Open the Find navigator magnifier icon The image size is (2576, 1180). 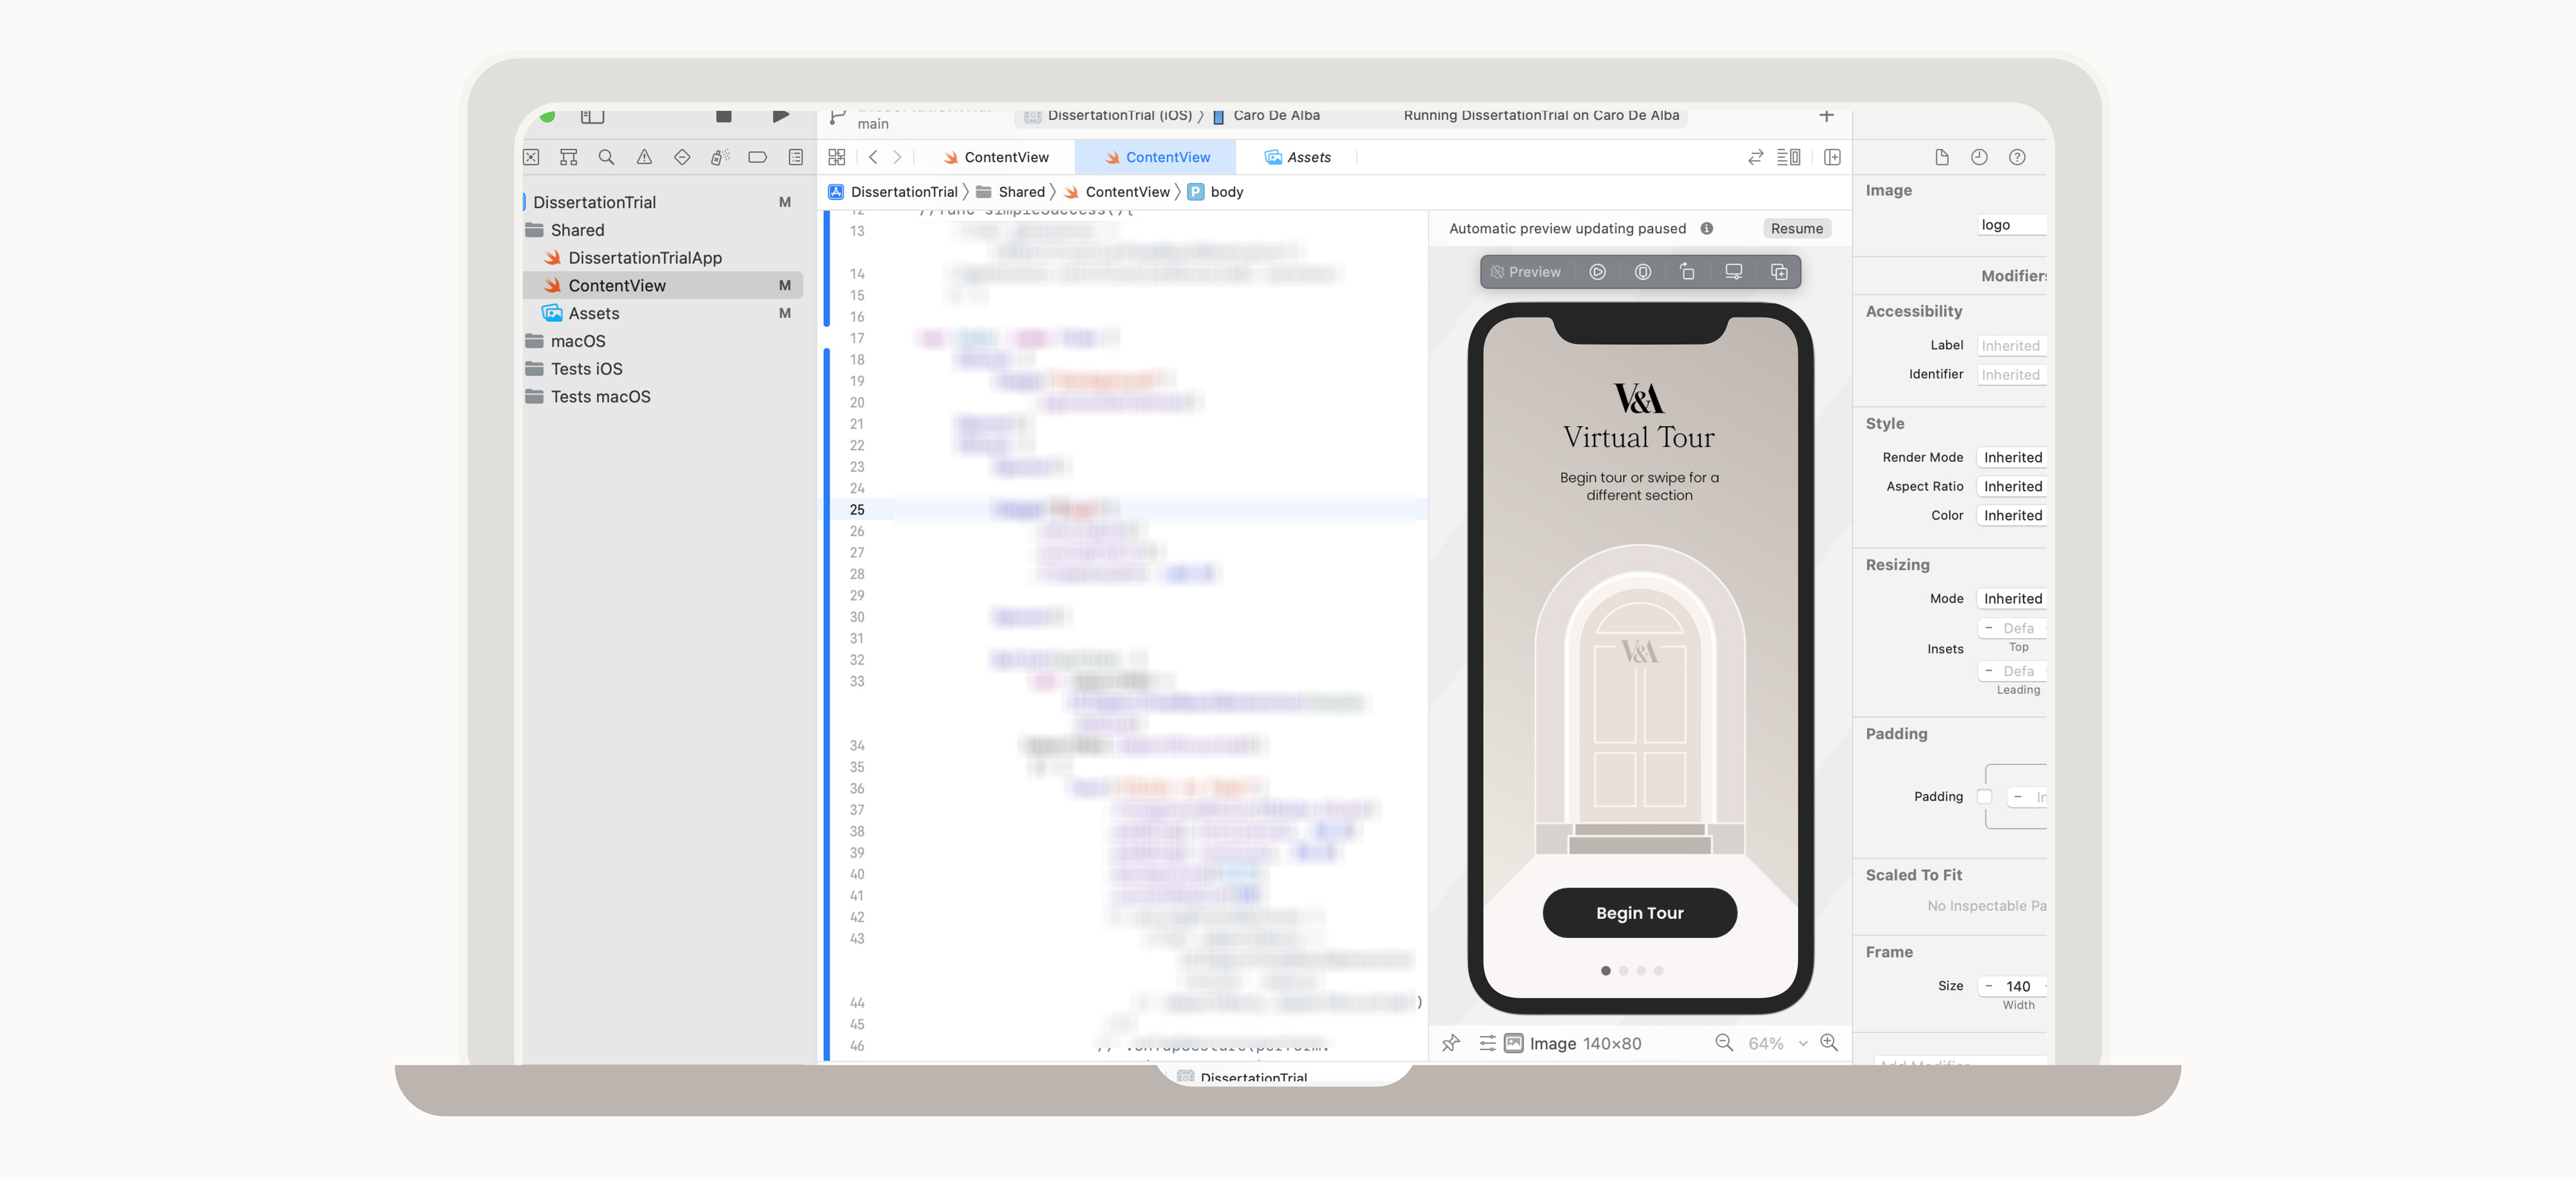[606, 157]
